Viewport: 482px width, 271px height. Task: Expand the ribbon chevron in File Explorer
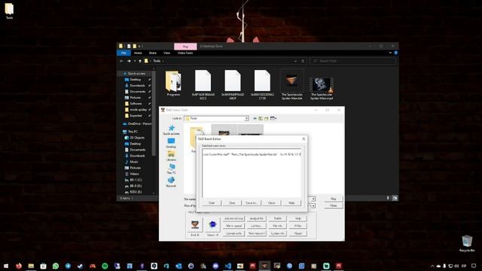coord(390,53)
